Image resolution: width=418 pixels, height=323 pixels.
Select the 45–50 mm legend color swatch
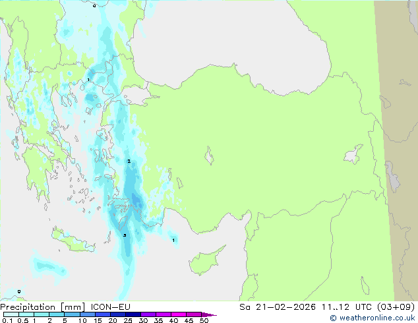194,314
